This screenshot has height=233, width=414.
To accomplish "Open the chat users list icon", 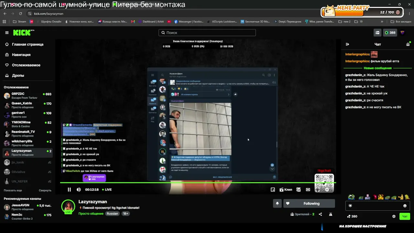I will pos(408,44).
